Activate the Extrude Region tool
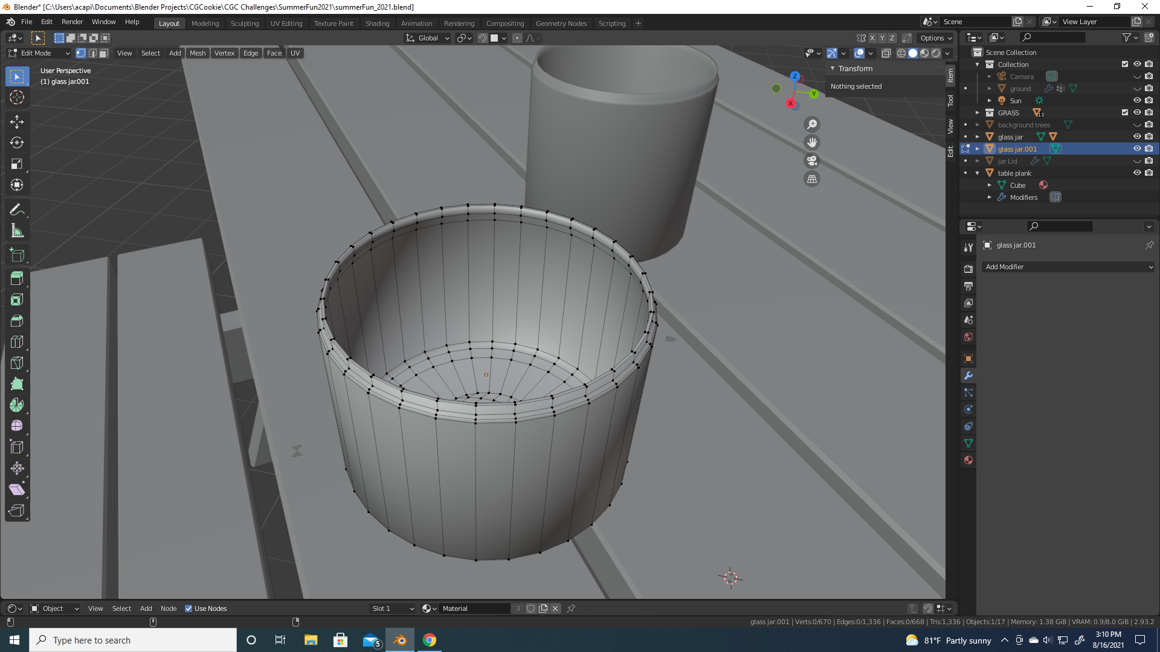The image size is (1160, 652). click(17, 278)
